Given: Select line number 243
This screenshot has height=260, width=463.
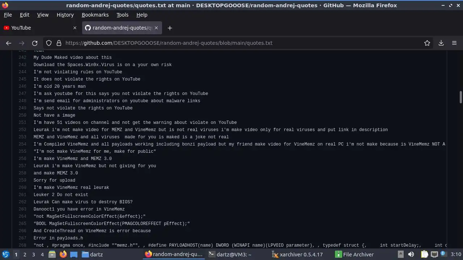Looking at the screenshot, I should point(22,65).
